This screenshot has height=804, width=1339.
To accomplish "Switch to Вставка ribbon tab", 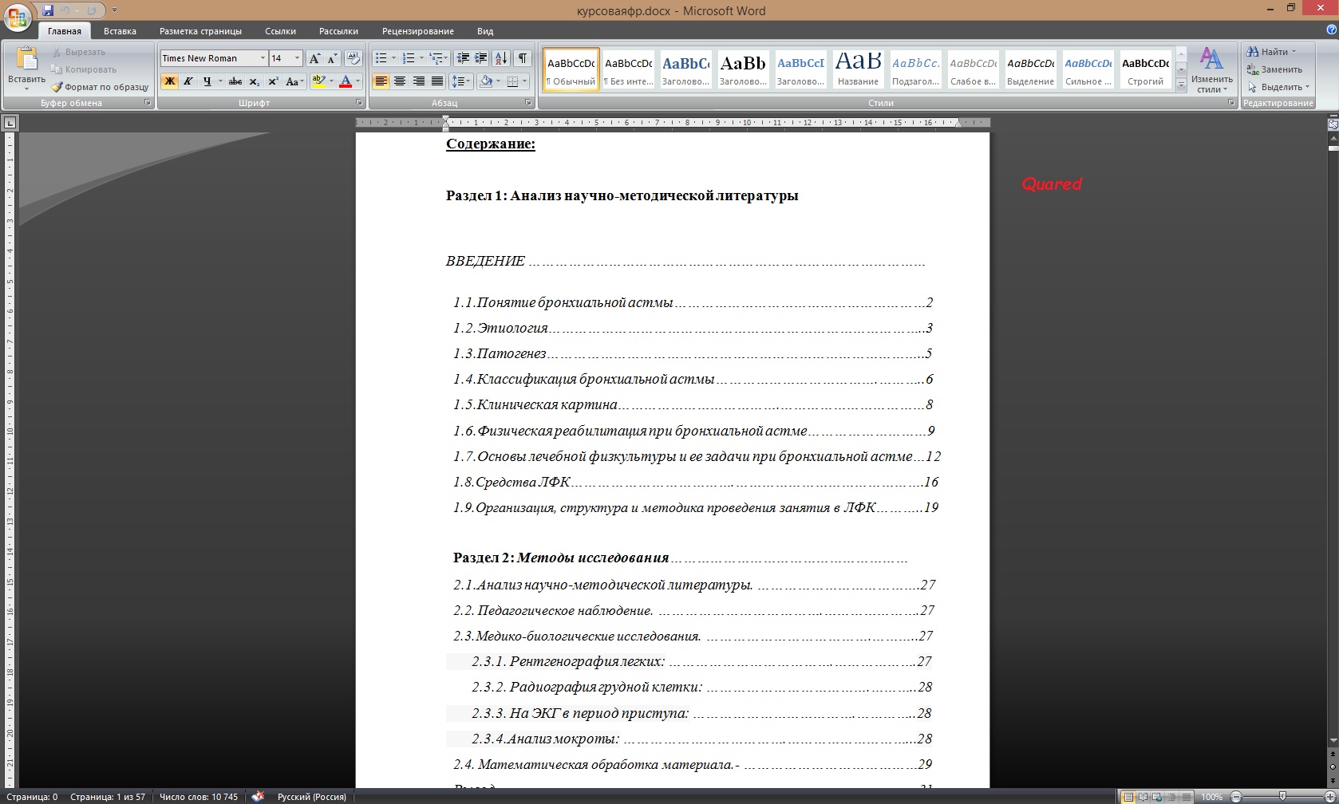I will [120, 31].
